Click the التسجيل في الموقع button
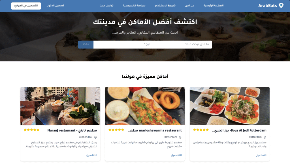The height and width of the screenshot is (164, 290). pyautogui.click(x=26, y=6)
